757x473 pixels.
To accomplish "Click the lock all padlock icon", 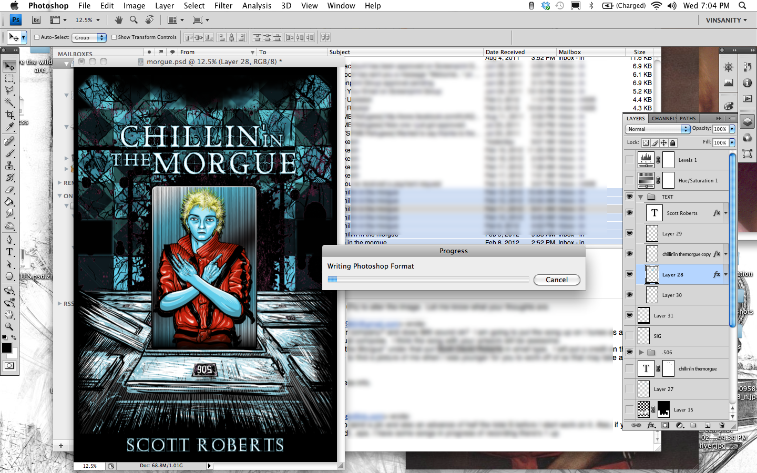I will (673, 142).
